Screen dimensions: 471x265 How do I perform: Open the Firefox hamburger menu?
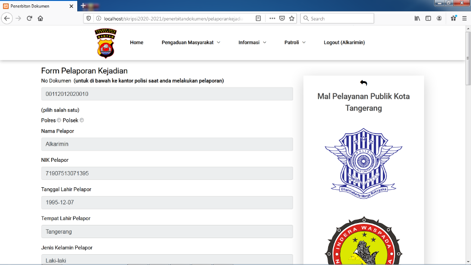(464, 18)
